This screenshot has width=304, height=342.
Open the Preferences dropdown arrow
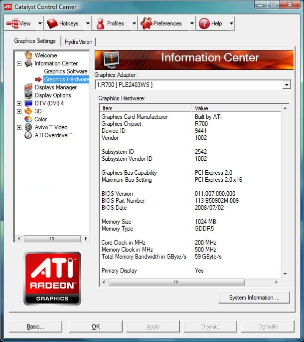coord(192,23)
